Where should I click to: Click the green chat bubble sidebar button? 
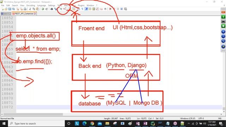coord(223,26)
